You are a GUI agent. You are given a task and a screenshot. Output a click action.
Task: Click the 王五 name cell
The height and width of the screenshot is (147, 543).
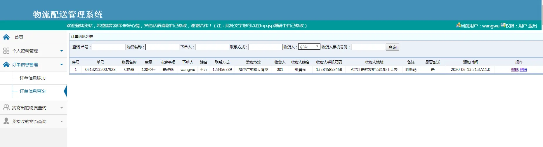[204, 69]
